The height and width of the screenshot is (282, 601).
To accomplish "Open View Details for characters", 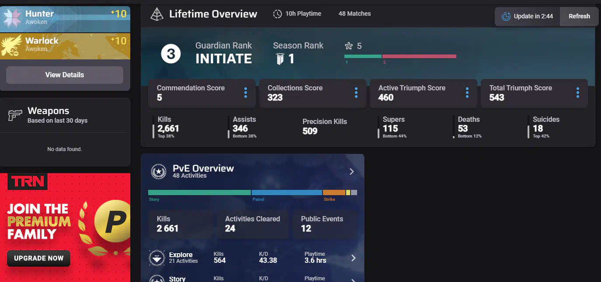I will (x=65, y=75).
